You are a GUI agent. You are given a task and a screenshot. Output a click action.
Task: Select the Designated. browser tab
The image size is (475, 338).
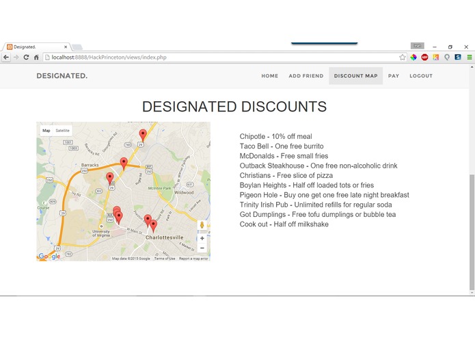click(x=36, y=47)
